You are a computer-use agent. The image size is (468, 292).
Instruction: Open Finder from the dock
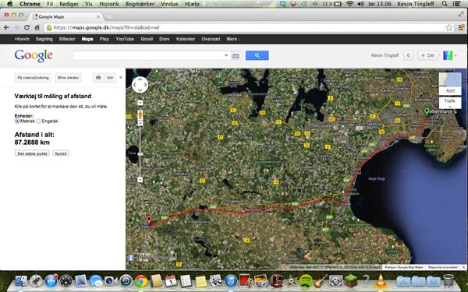tap(21, 281)
